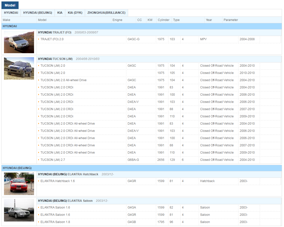
Task: Click the Cylinder column header
Action: click(x=164, y=20)
